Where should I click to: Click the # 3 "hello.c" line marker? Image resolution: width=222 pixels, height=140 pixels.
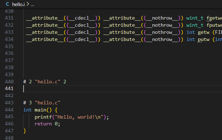coord(42,103)
